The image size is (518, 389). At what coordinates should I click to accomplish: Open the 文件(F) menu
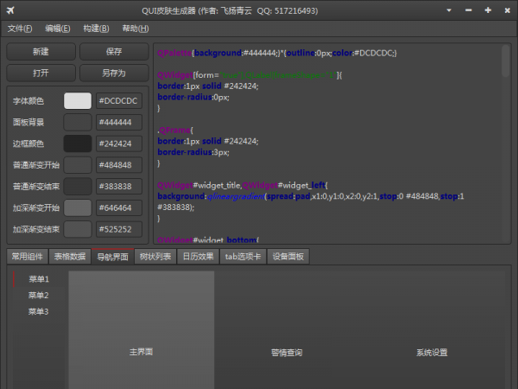click(x=20, y=29)
